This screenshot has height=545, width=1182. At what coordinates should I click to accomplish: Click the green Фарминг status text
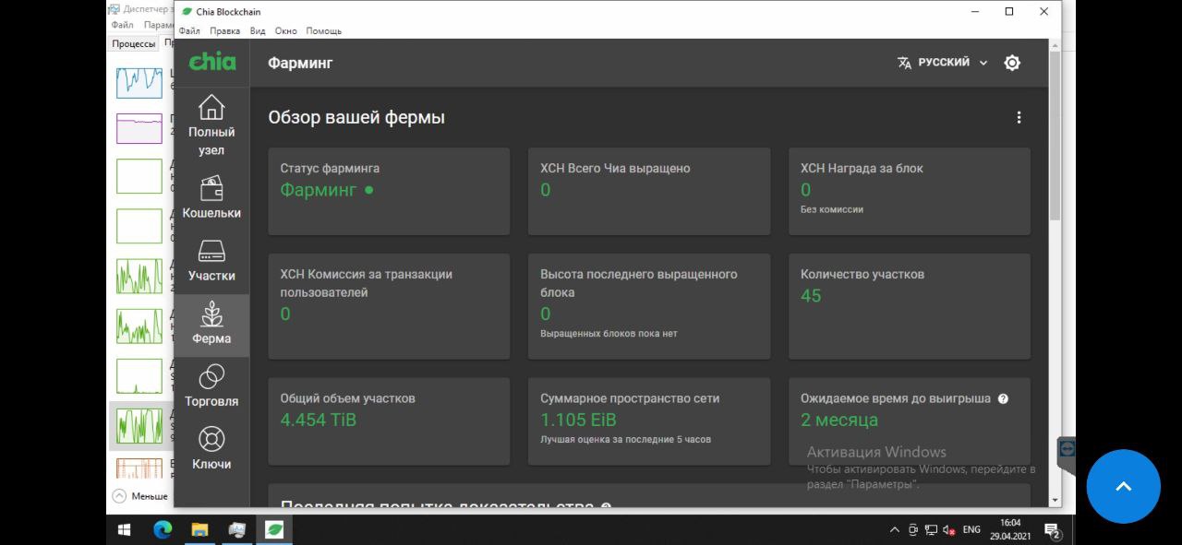point(319,190)
